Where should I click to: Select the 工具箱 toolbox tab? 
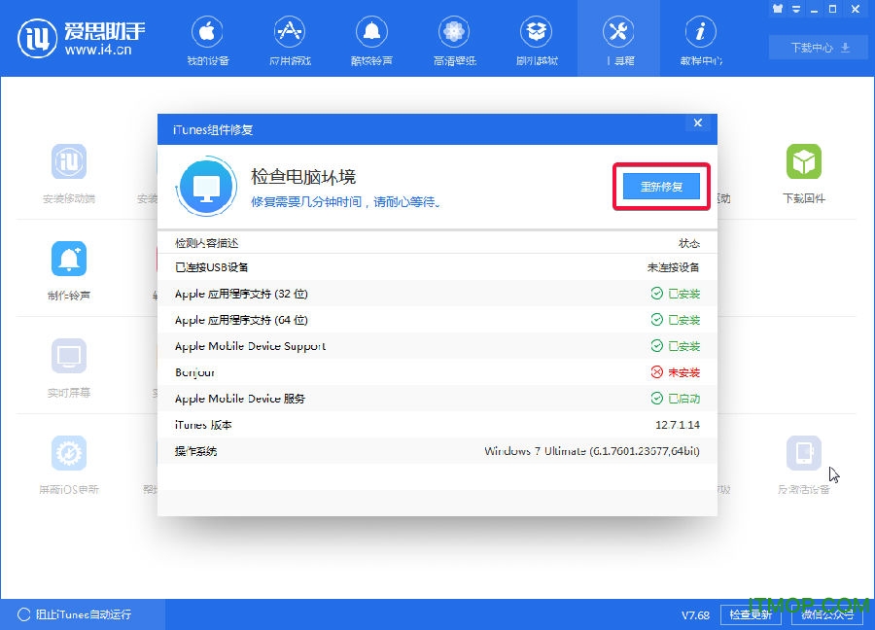coord(618,39)
